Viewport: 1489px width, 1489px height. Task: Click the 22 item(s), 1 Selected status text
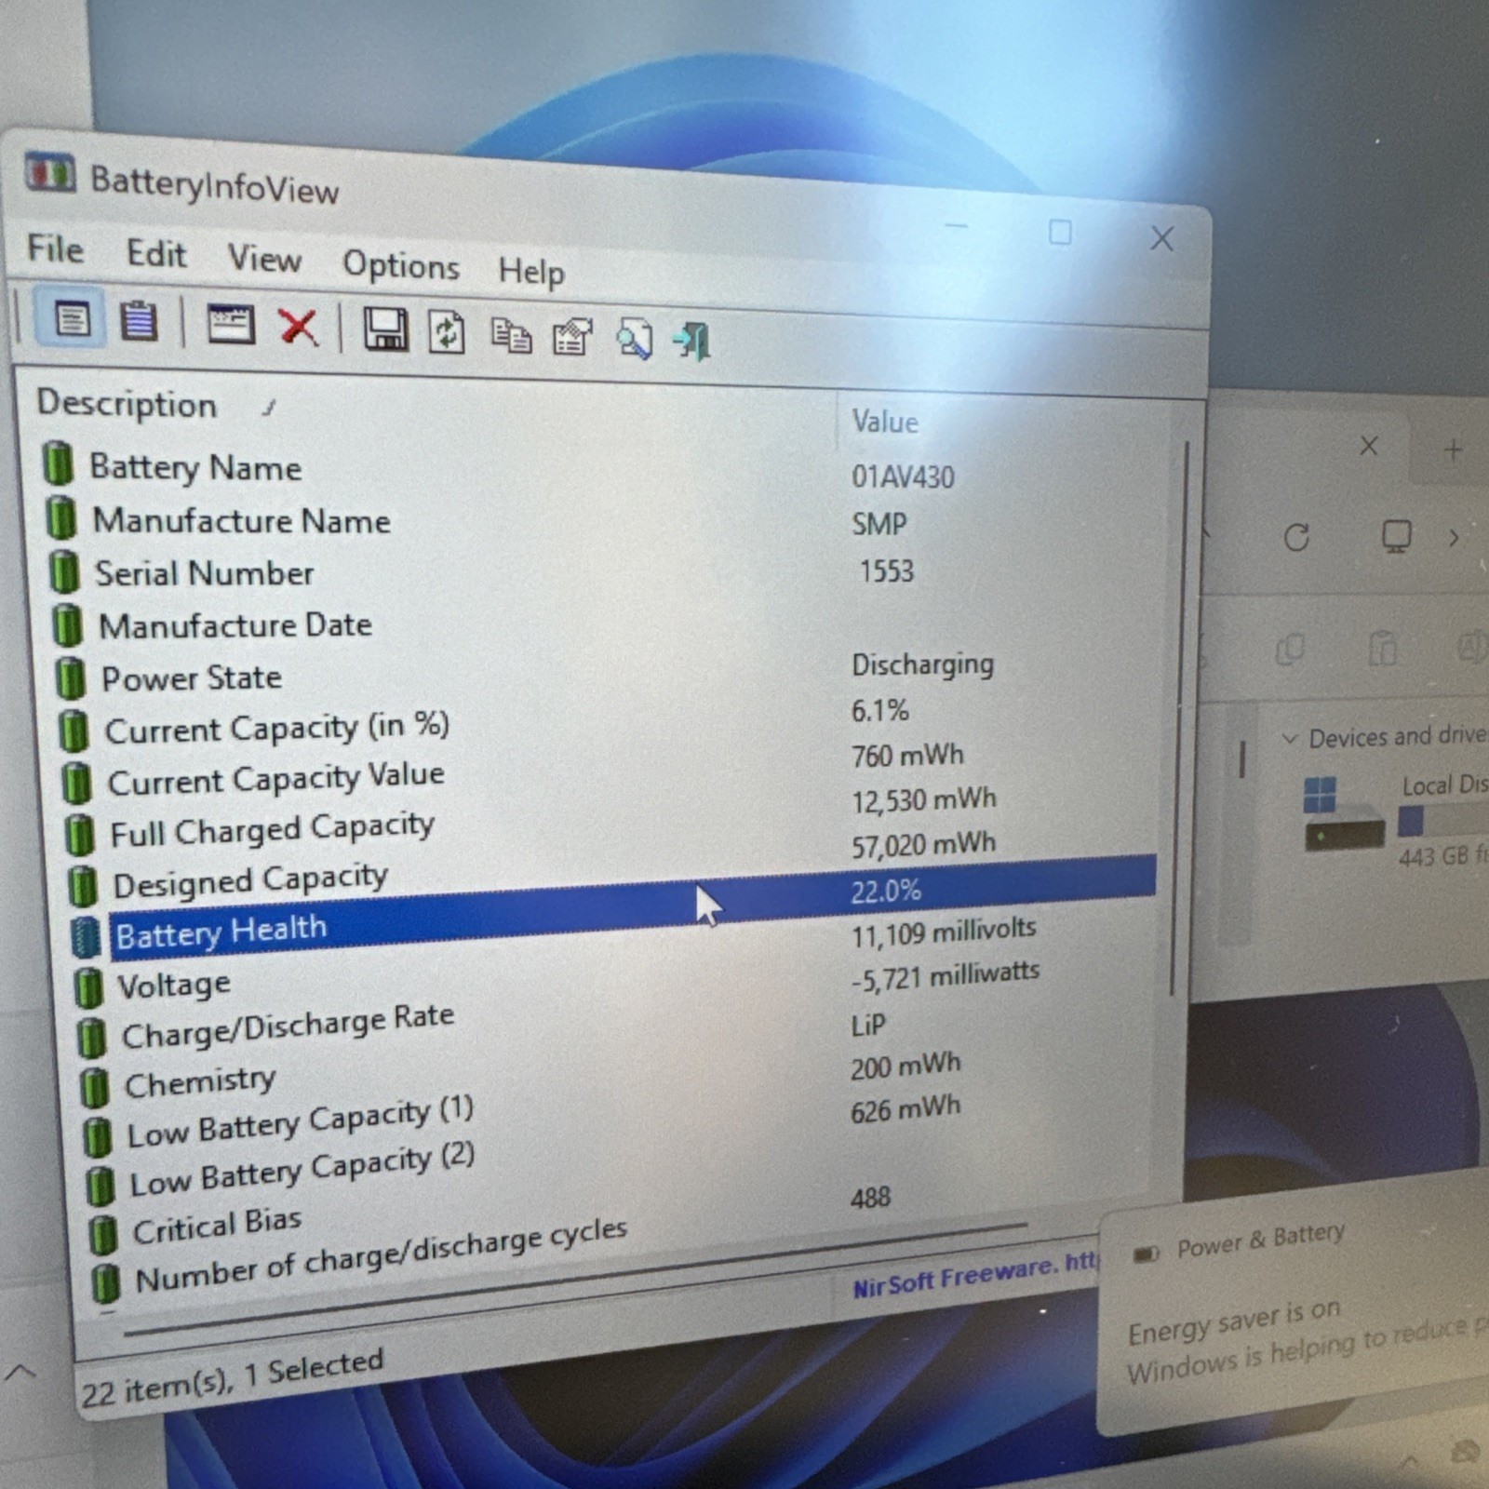click(x=232, y=1378)
